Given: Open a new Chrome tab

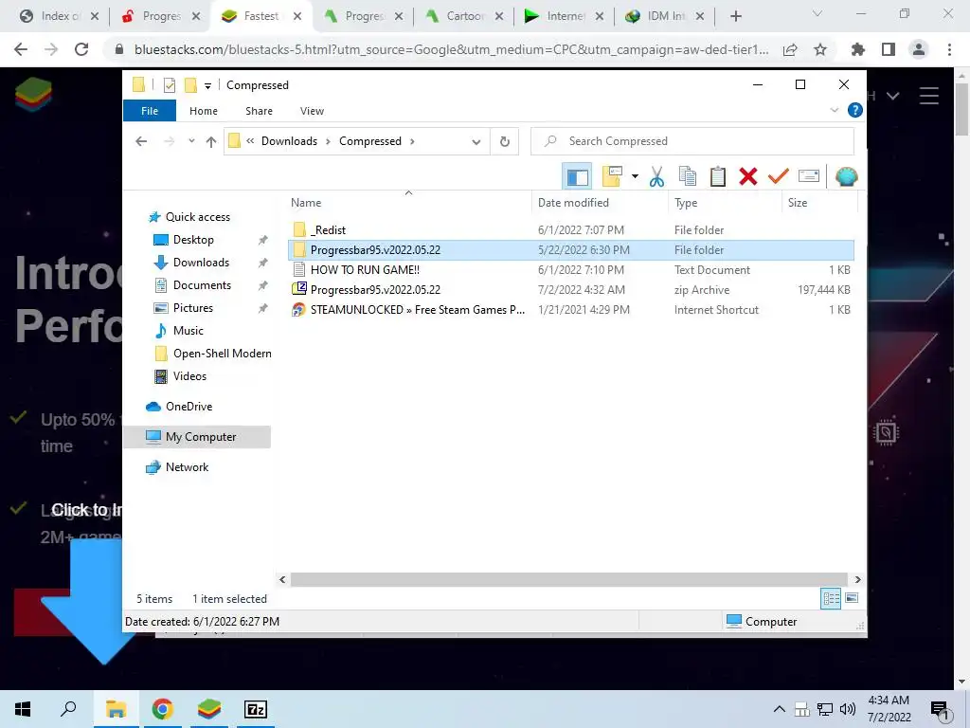Looking at the screenshot, I should (735, 16).
